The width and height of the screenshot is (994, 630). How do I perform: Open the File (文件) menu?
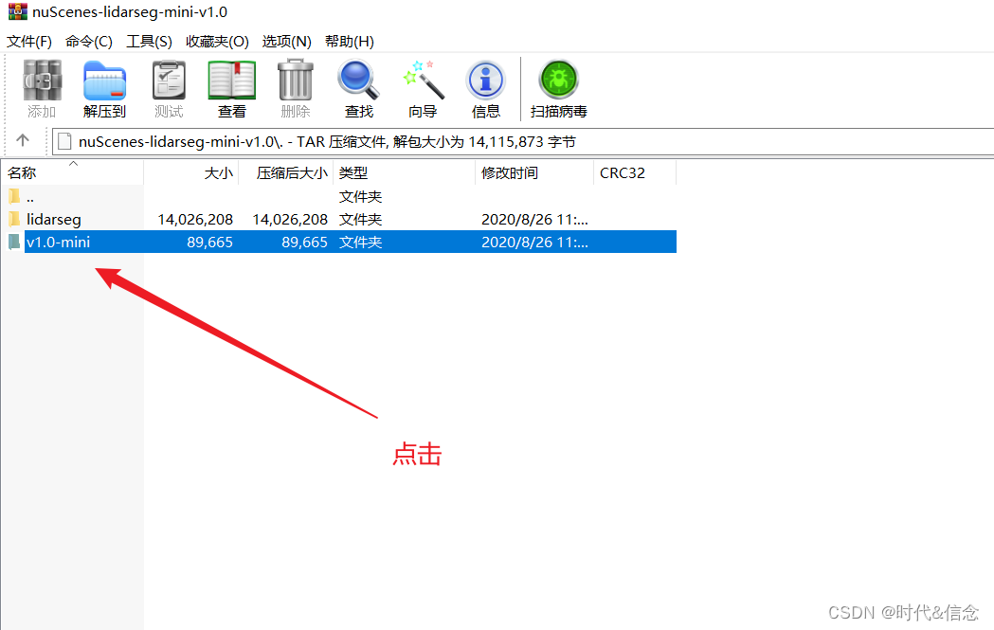pos(29,41)
